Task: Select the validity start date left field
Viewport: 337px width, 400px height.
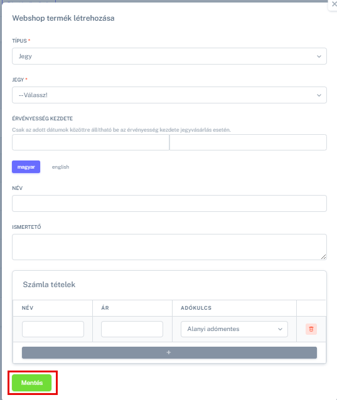Action: [x=90, y=142]
